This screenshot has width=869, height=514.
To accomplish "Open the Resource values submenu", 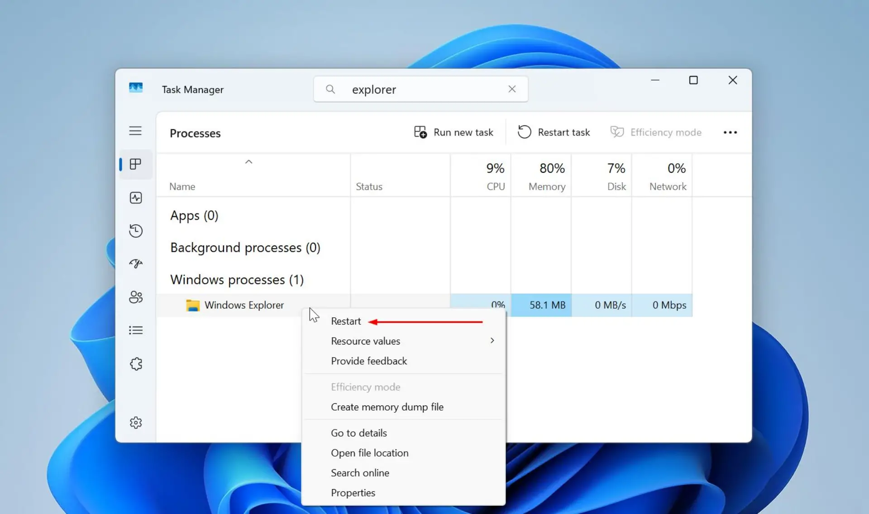I will 404,341.
